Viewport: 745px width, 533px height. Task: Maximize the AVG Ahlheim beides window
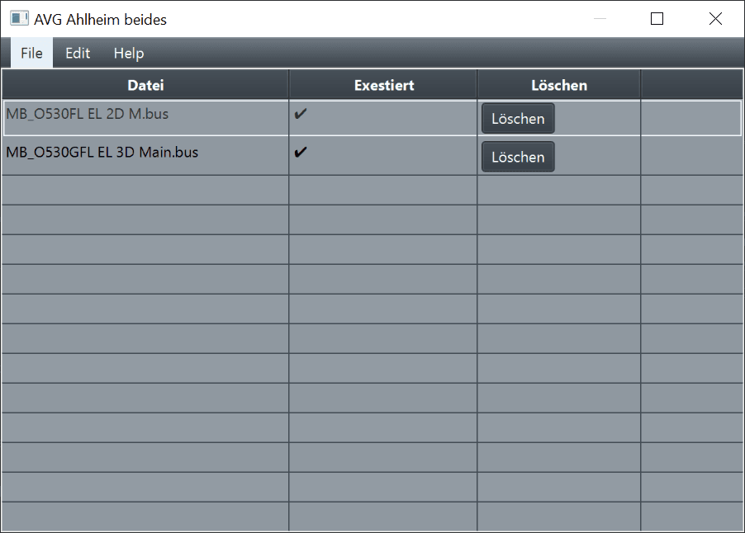pyautogui.click(x=657, y=18)
